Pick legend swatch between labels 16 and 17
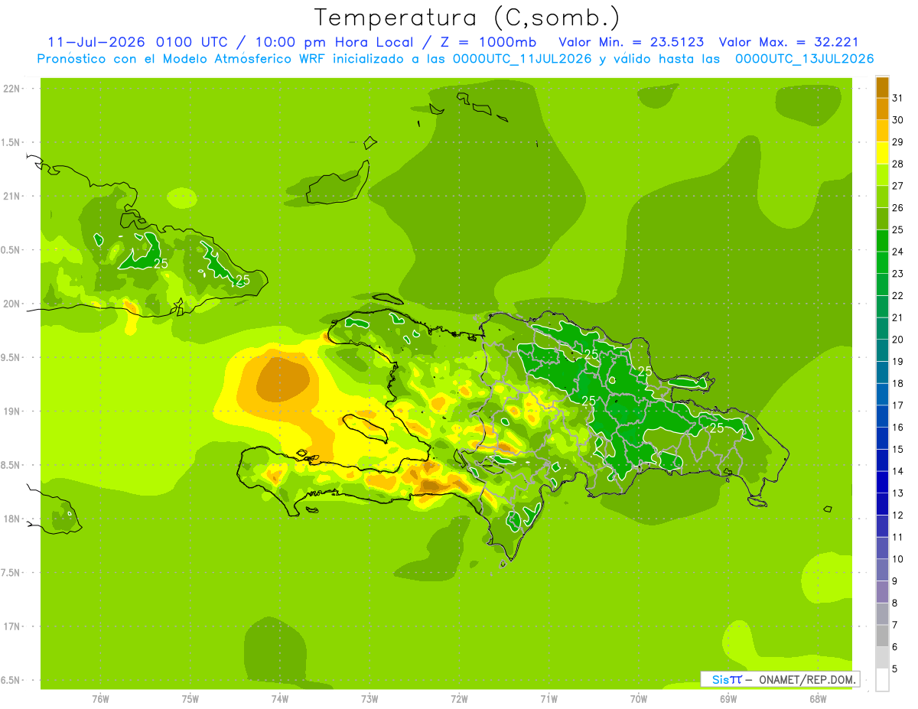The height and width of the screenshot is (709, 918). [x=882, y=416]
